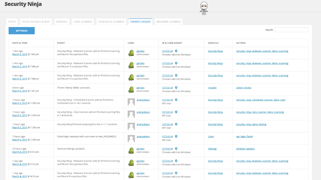Screen dimensions: 321x180
Task: Open the switch_theme action link
Action: (244, 88)
